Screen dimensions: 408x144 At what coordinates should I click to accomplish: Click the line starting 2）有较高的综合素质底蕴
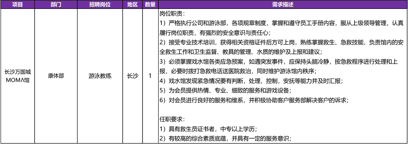[x=225, y=138]
